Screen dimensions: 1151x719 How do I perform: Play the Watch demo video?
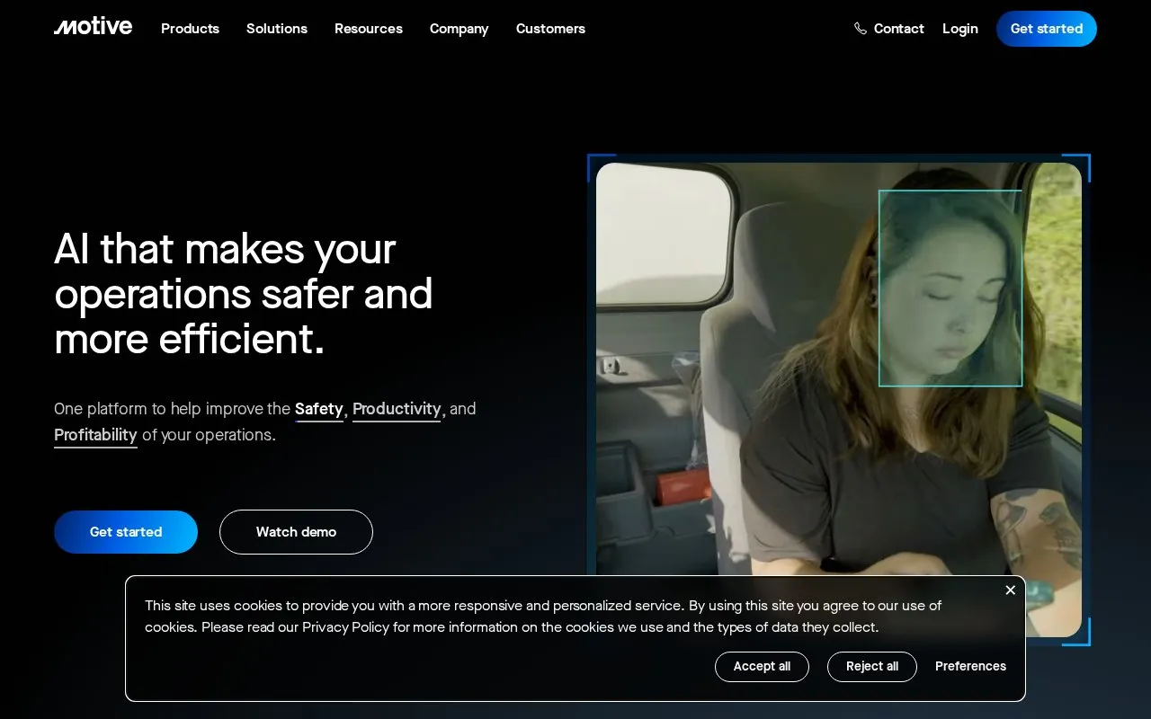[296, 532]
